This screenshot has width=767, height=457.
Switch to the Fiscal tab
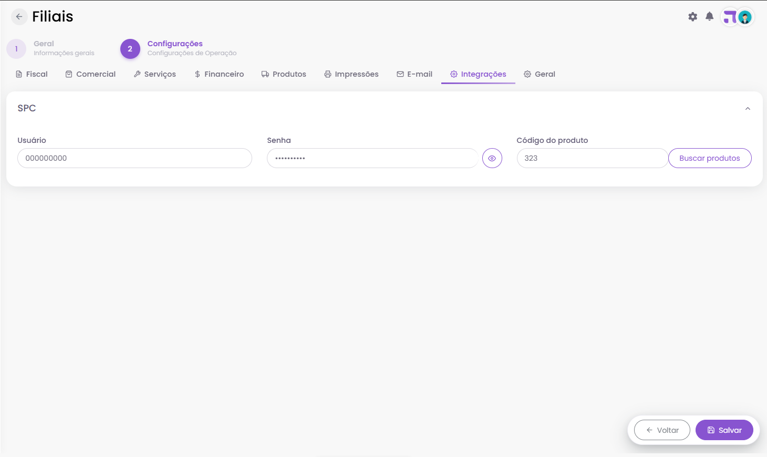pos(32,74)
